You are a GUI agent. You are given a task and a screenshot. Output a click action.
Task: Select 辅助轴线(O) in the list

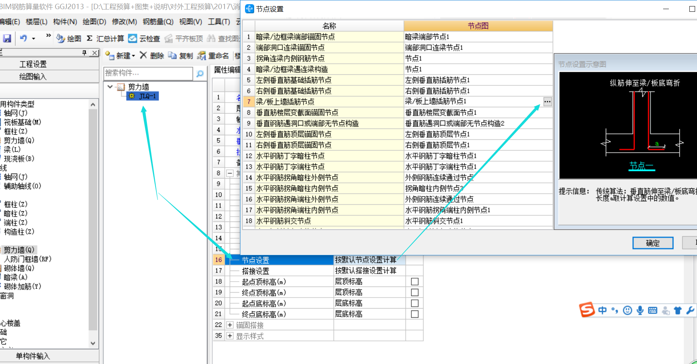22,186
